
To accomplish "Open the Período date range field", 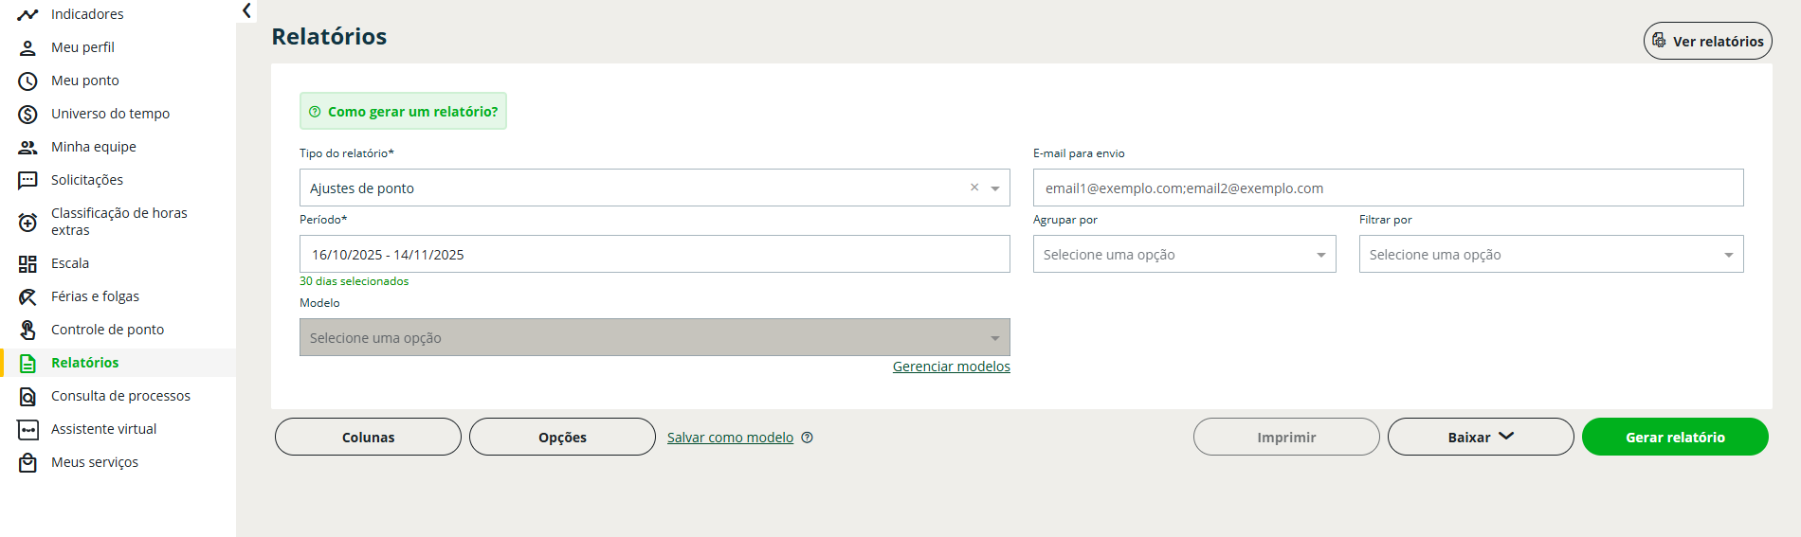I will pos(654,255).
